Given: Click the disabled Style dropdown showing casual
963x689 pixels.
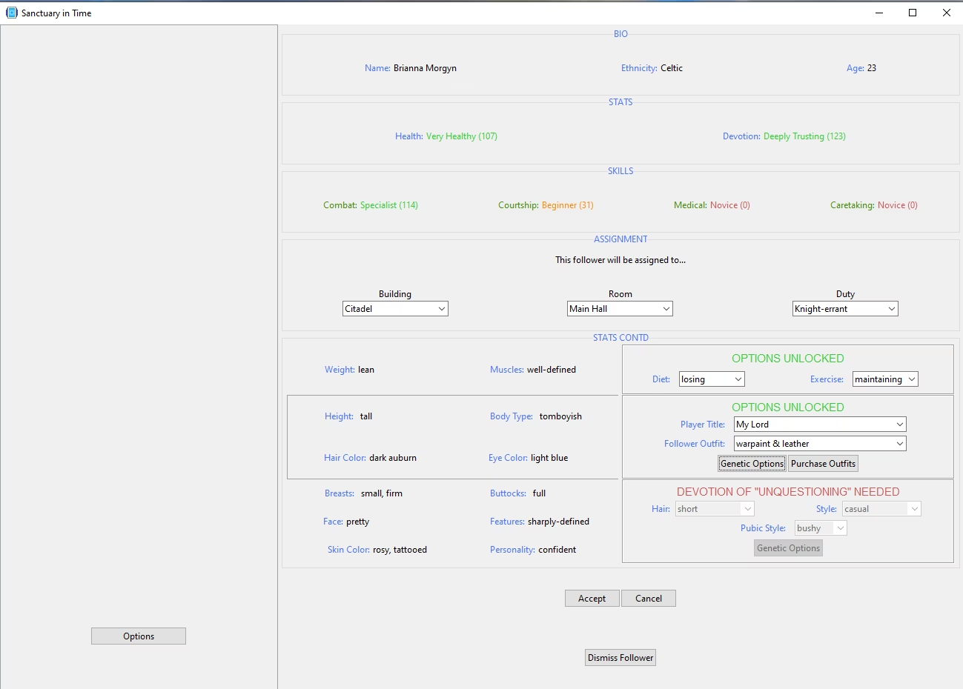Looking at the screenshot, I should [881, 509].
